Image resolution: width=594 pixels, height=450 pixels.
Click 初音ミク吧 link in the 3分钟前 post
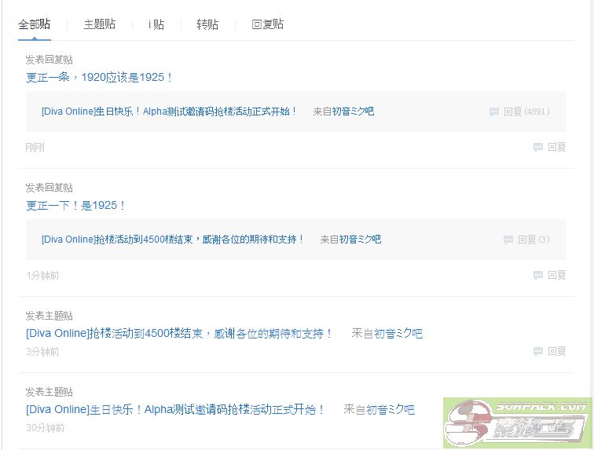[x=398, y=334]
